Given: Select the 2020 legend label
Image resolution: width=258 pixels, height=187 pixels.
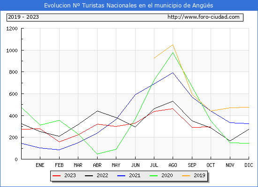Looking at the screenshot, I should click(x=167, y=175).
